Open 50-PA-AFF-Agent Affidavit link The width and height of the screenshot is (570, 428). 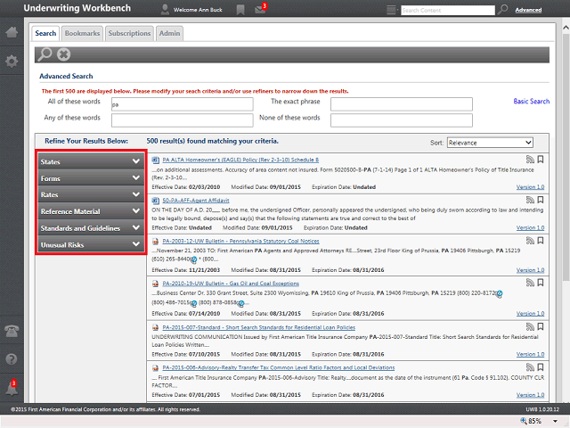(196, 201)
